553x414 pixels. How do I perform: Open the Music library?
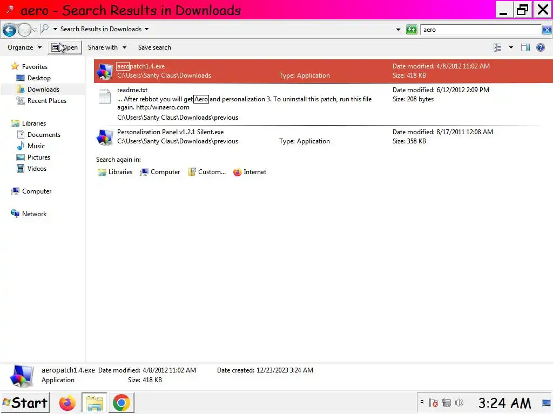tap(36, 146)
